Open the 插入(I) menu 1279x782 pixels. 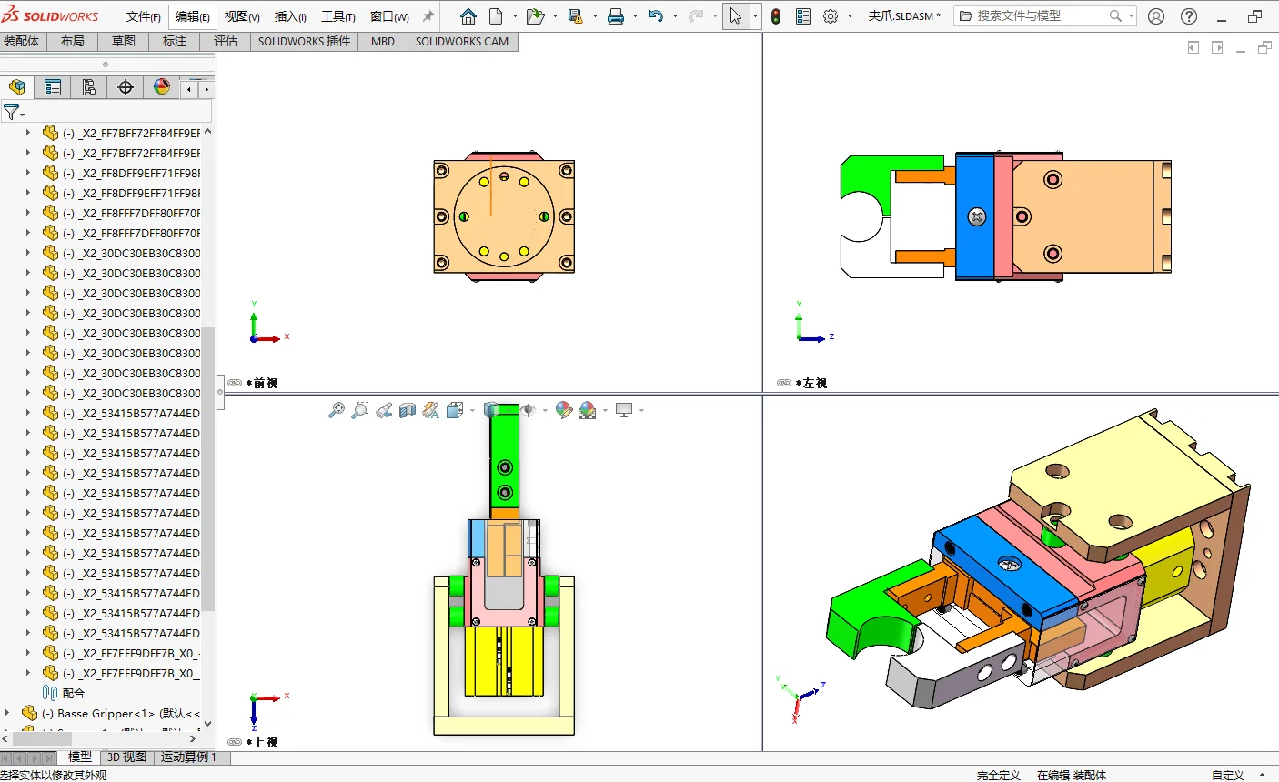(291, 16)
